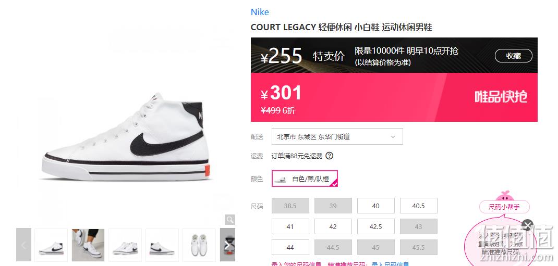The width and height of the screenshot is (558, 266).
Task: Choose size 44 option
Action: click(290, 247)
